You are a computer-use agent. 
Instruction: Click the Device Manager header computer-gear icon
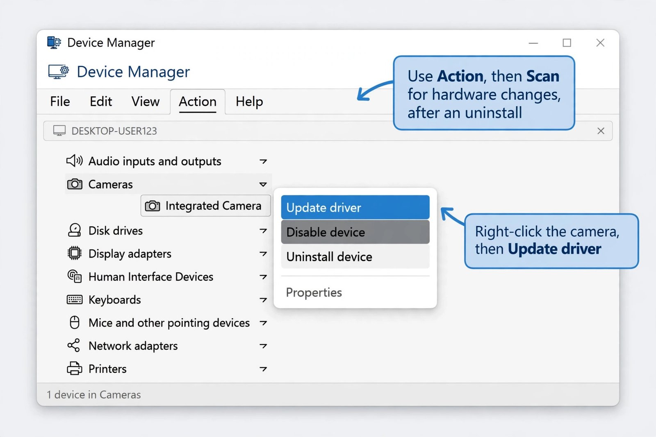click(59, 72)
